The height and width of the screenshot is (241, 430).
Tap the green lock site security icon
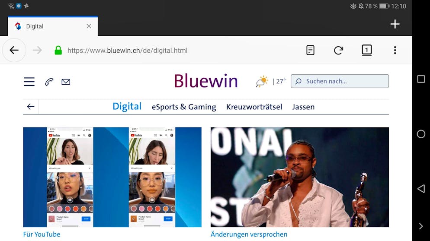click(58, 50)
